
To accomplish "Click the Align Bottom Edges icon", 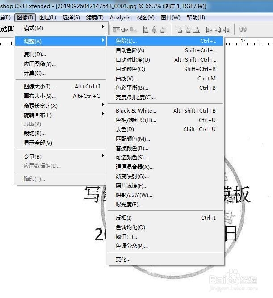I will (133, 29).
